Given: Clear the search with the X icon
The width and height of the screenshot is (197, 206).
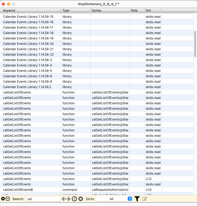Looking at the screenshot, I should [x=81, y=199].
